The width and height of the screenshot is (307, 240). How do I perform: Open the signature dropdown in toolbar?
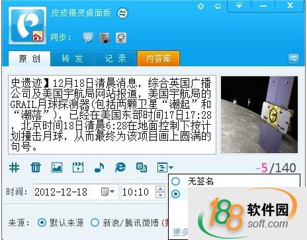(x=165, y=167)
